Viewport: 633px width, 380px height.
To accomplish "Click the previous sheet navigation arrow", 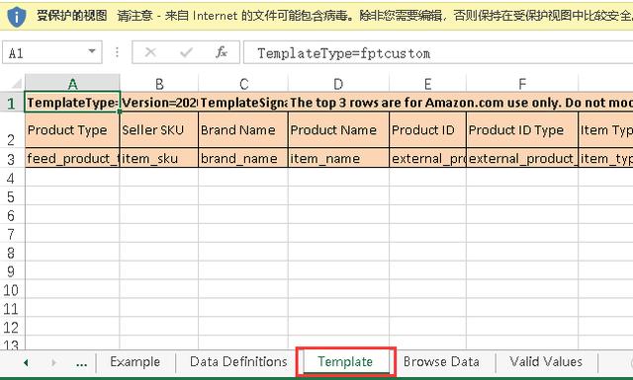I will point(26,362).
